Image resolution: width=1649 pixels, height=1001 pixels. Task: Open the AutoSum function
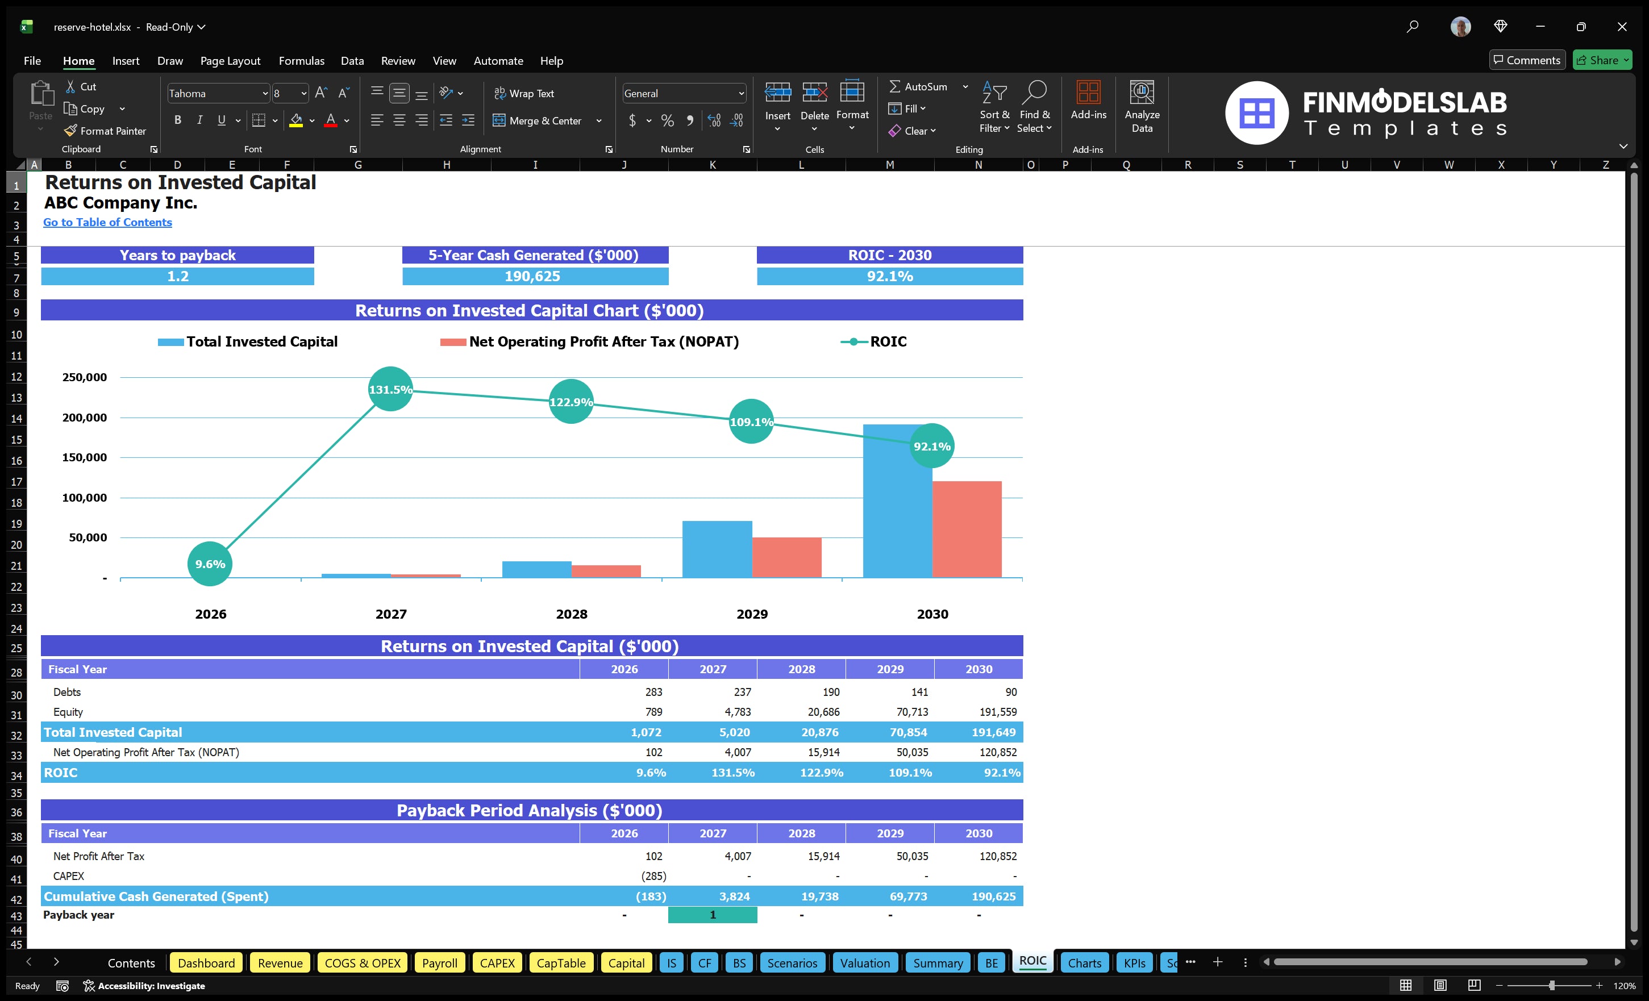(921, 86)
